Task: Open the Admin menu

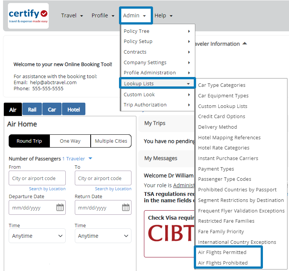Action: click(x=135, y=15)
